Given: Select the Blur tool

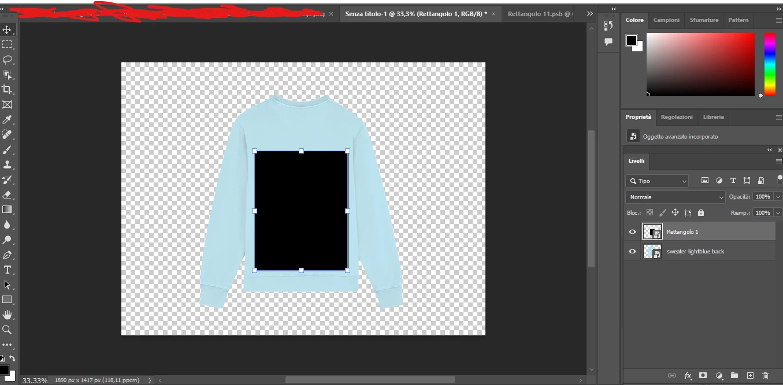Looking at the screenshot, I should [x=7, y=225].
